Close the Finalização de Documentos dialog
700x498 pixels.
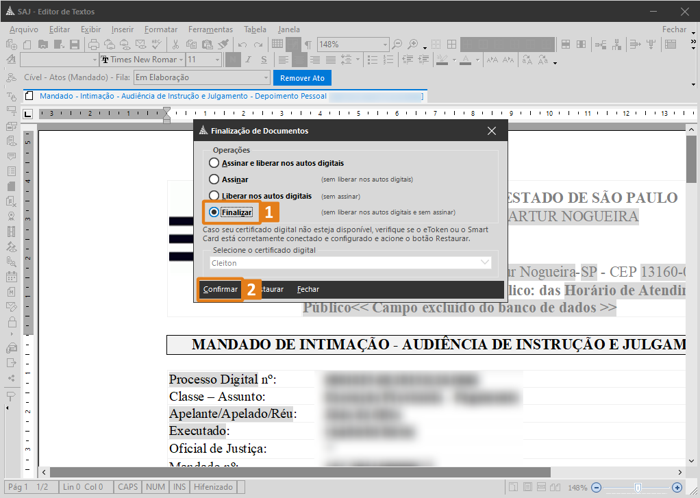492,131
